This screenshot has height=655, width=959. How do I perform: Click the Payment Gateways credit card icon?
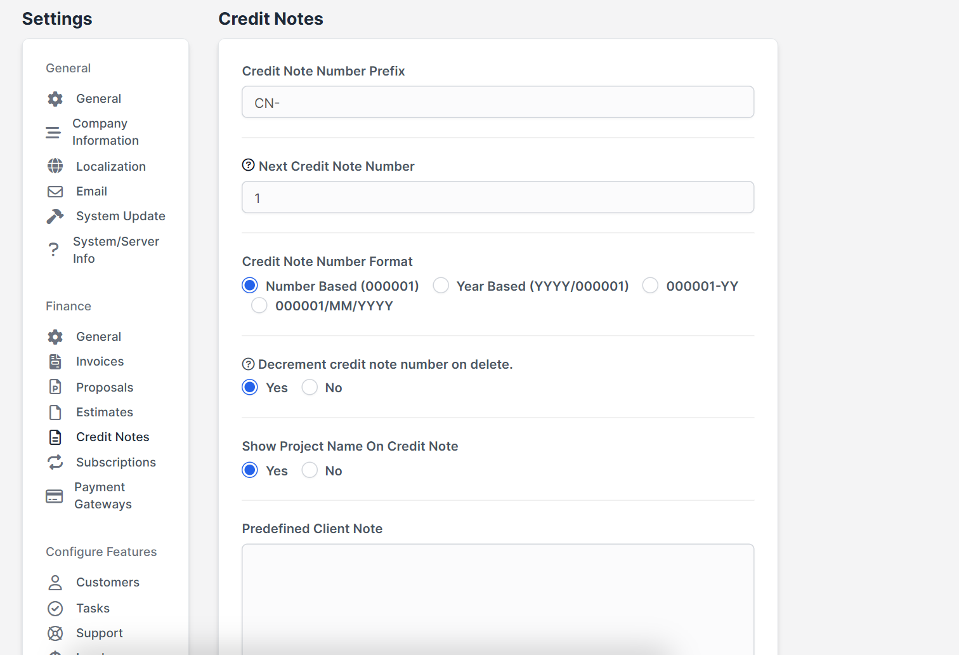[x=55, y=496]
